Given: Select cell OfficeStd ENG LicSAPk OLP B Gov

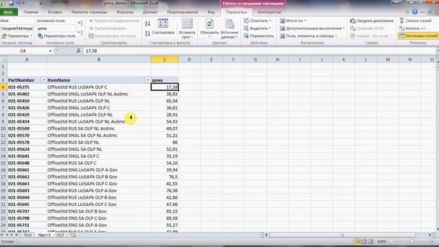Looking at the screenshot, I should (x=99, y=177).
